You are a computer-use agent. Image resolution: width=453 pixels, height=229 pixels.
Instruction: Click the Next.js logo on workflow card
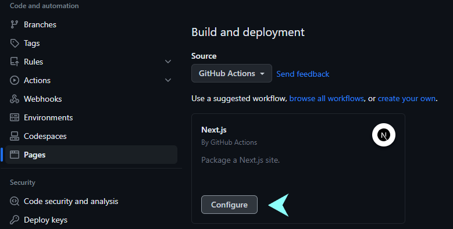[x=384, y=135]
